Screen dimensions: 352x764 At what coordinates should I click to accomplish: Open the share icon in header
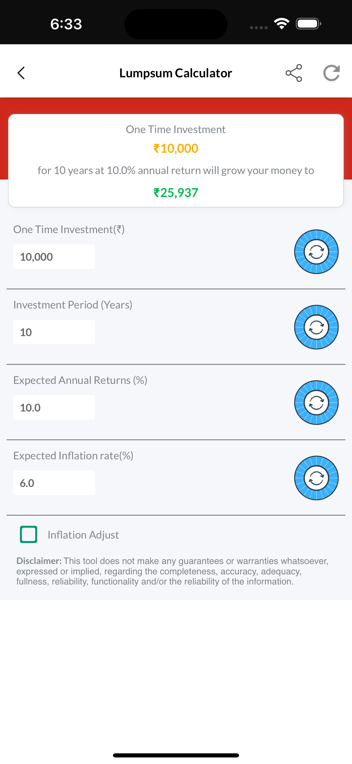294,73
